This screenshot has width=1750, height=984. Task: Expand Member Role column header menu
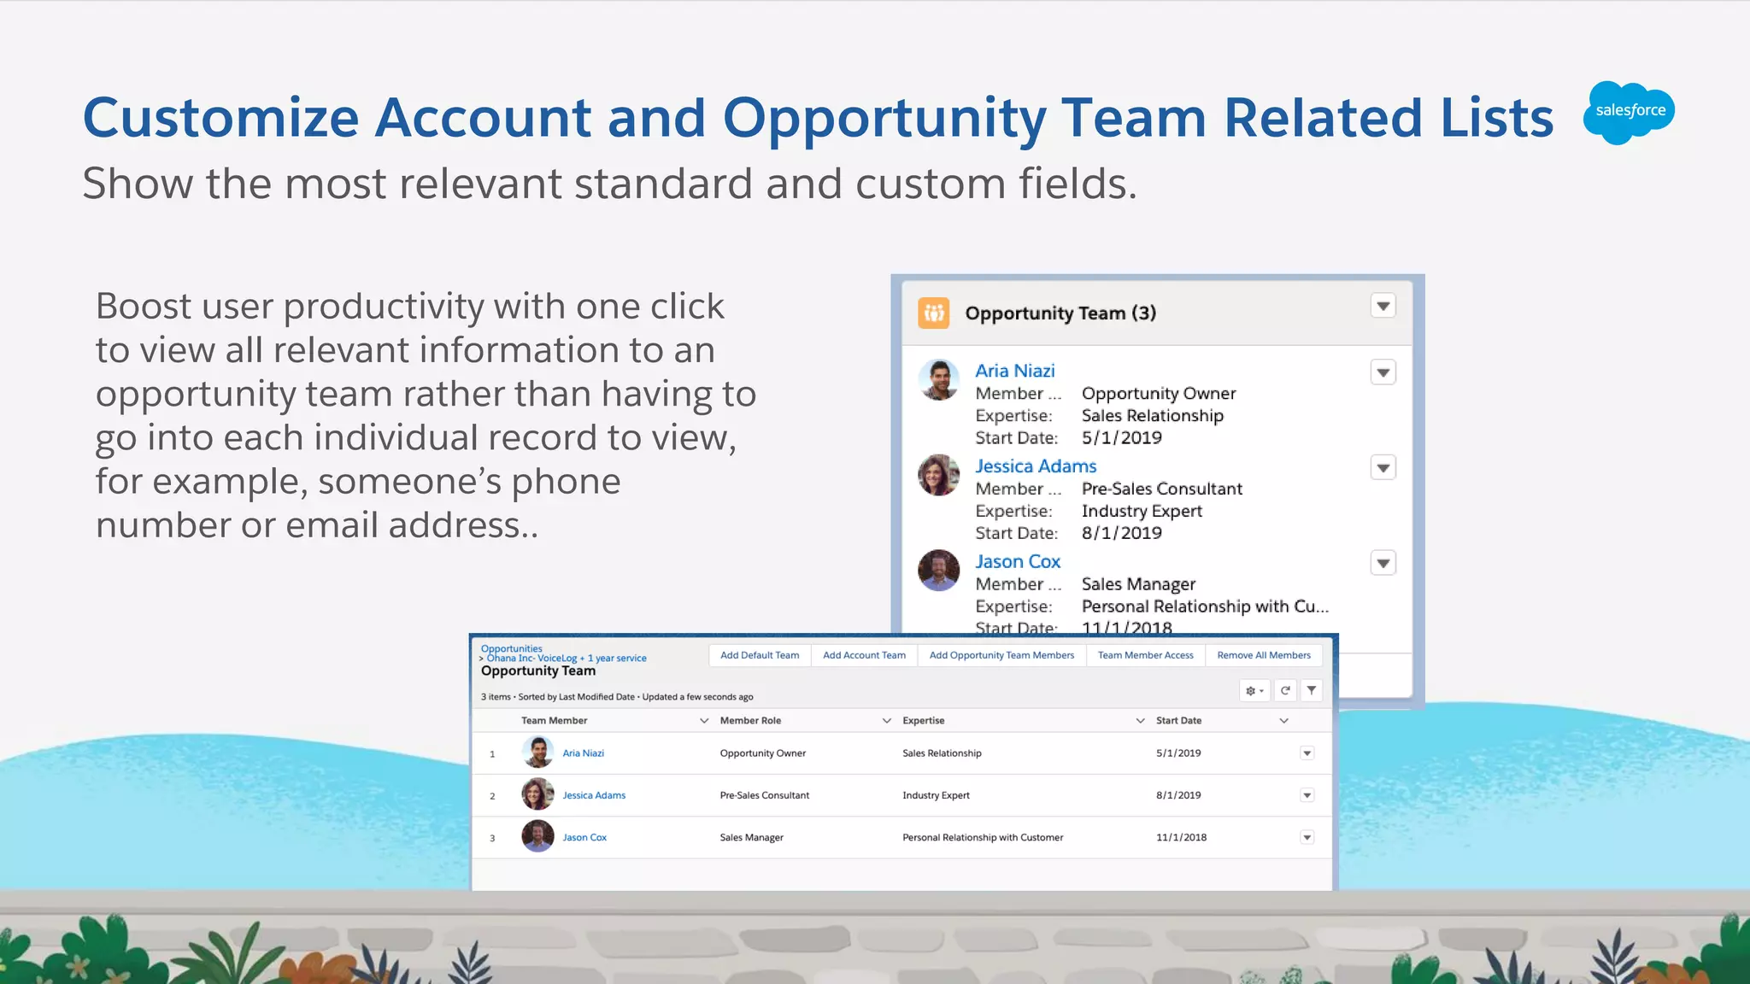coord(886,721)
